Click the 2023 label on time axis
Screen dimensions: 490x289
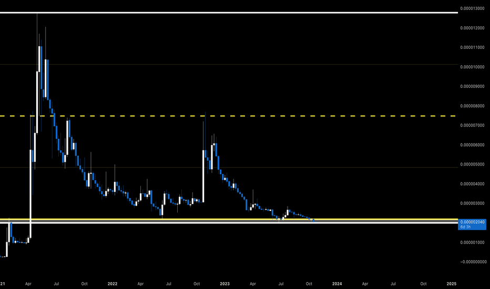tap(224, 284)
